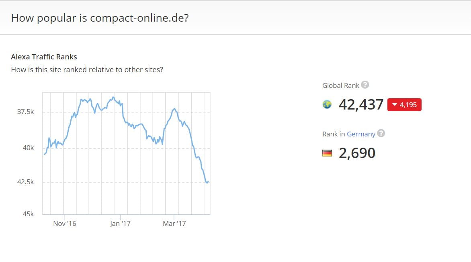
Task: Click the globe icon beside 42,437
Action: pyautogui.click(x=327, y=105)
